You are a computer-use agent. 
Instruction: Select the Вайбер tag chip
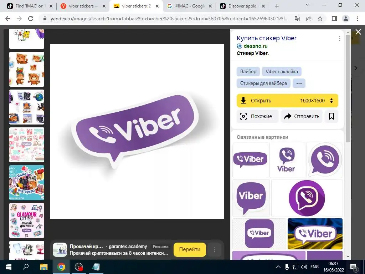[x=248, y=71]
